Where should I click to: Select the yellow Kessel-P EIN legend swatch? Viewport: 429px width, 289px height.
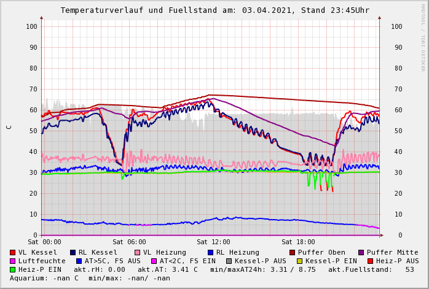point(300,261)
